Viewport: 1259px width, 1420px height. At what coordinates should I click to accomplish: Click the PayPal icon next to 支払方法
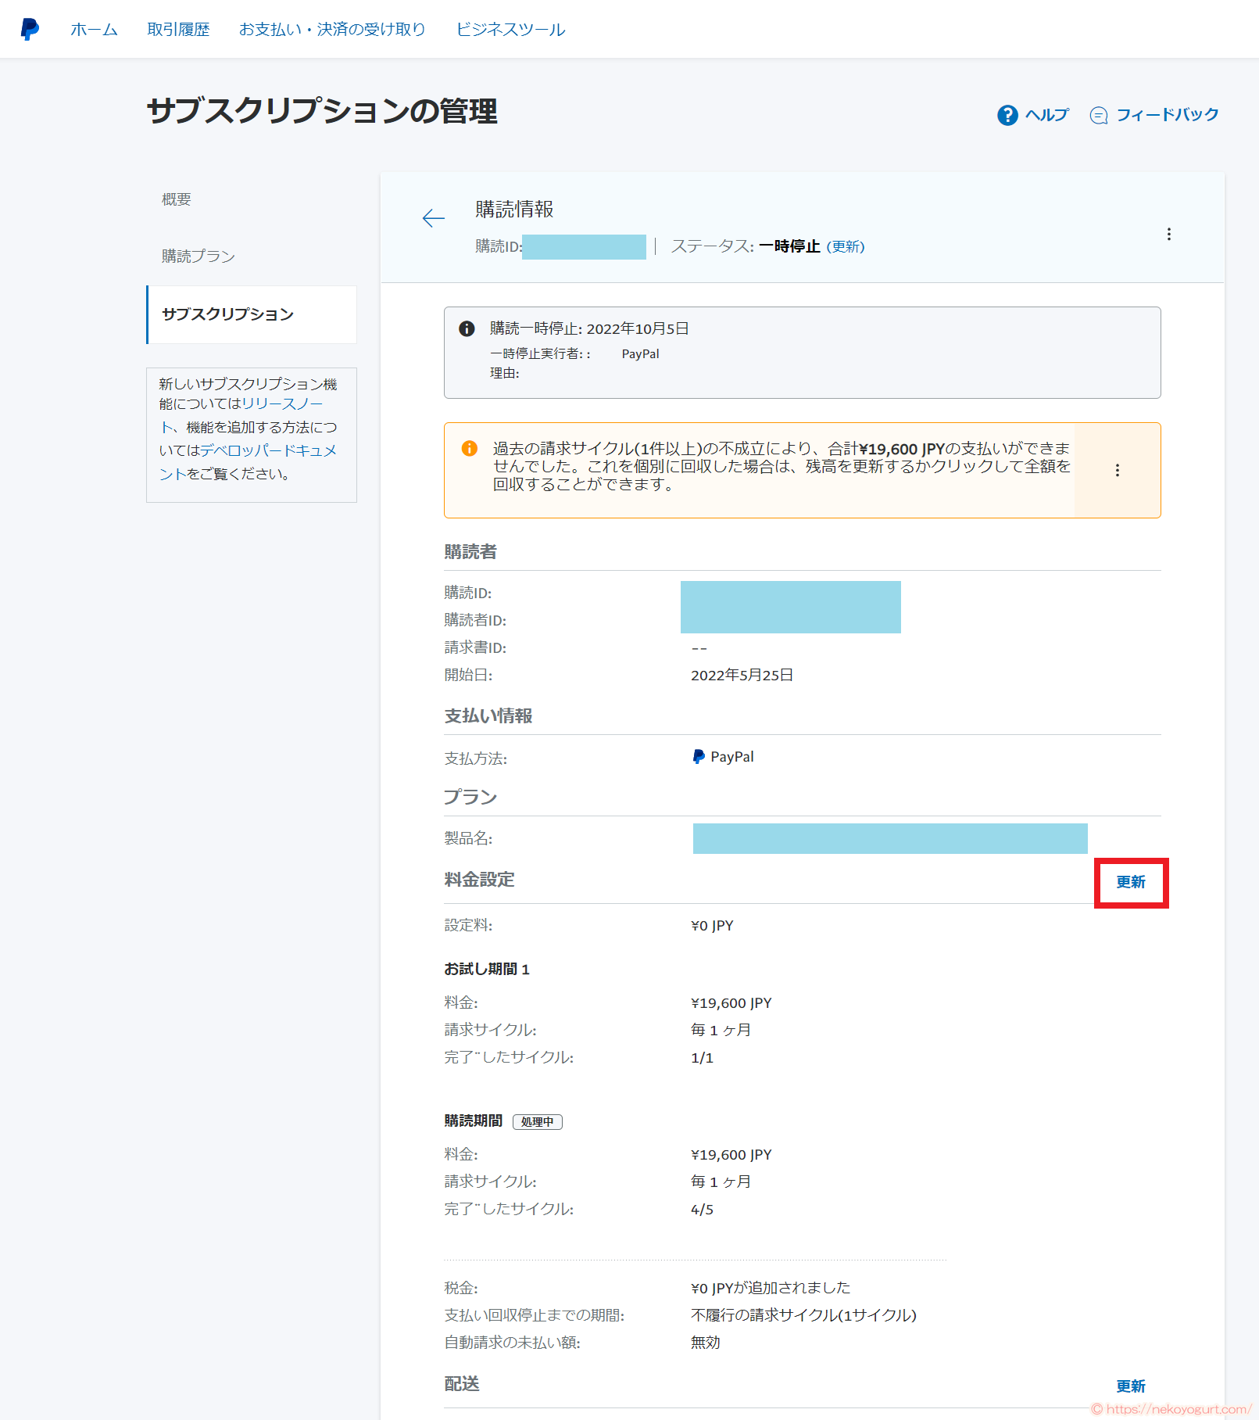[x=698, y=755]
